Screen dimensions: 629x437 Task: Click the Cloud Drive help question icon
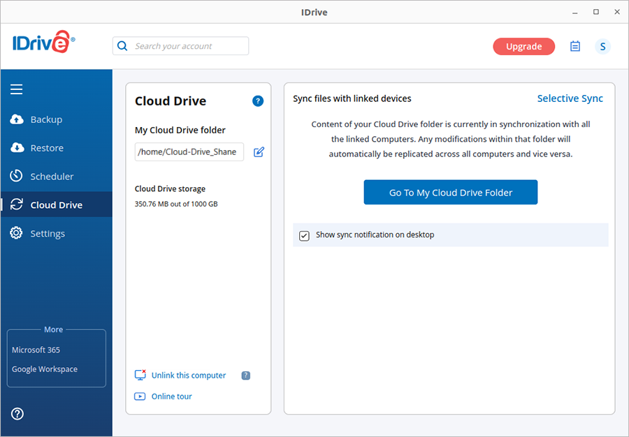point(258,101)
